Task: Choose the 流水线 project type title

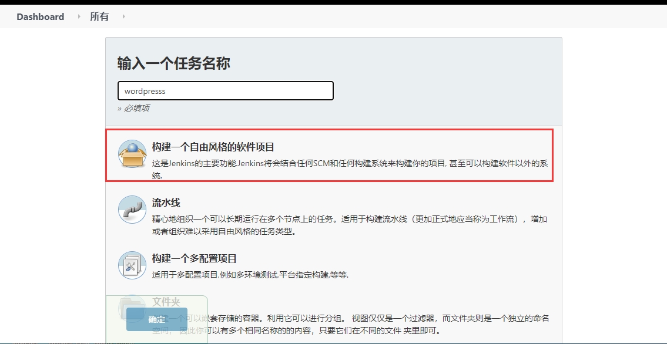Action: tap(166, 203)
